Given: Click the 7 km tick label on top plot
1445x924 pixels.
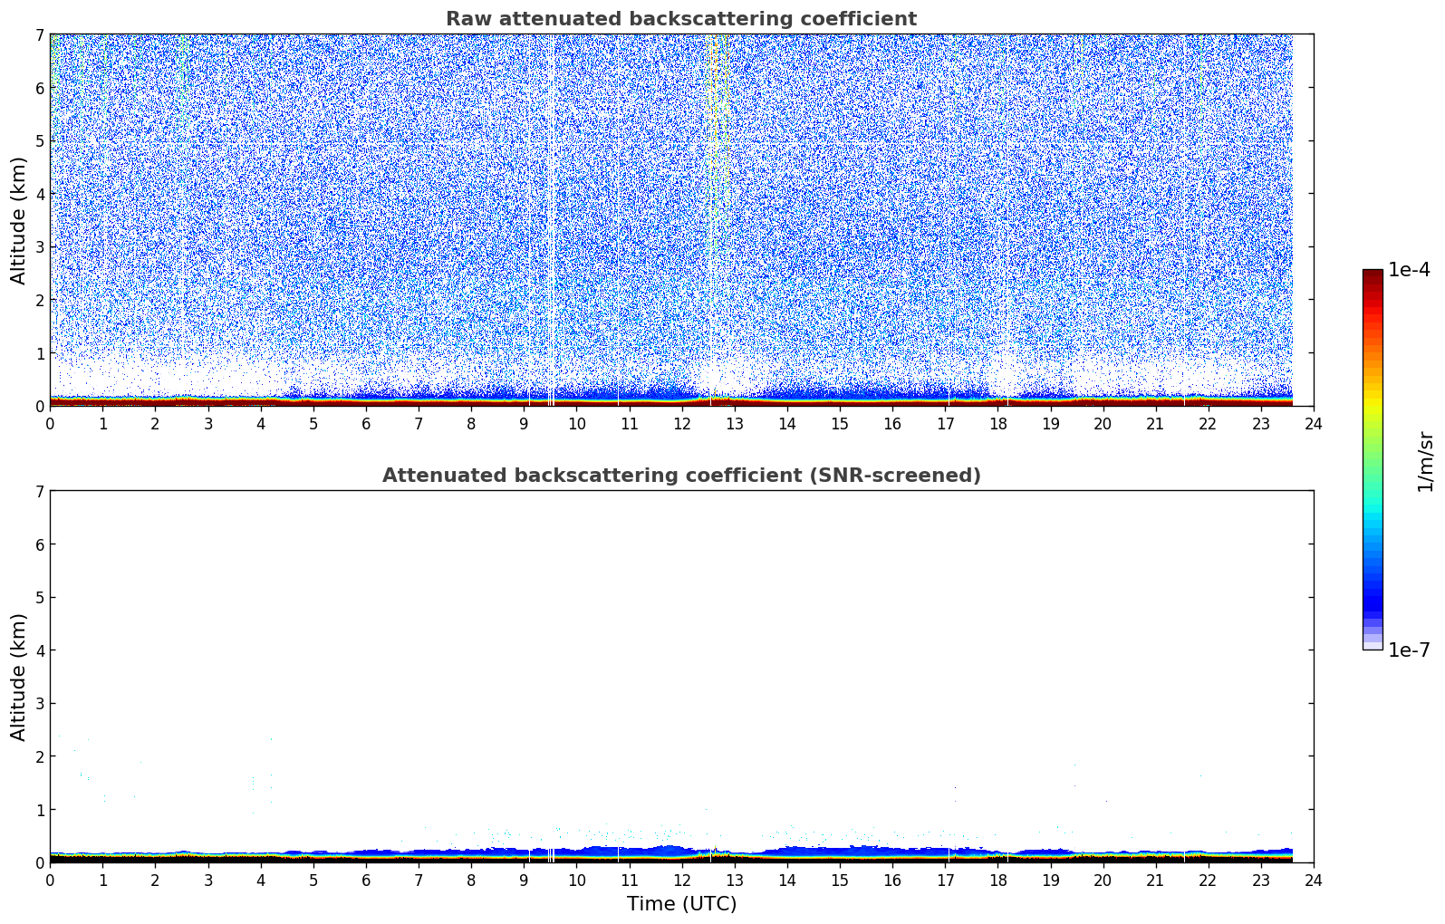Looking at the screenshot, I should tap(40, 34).
